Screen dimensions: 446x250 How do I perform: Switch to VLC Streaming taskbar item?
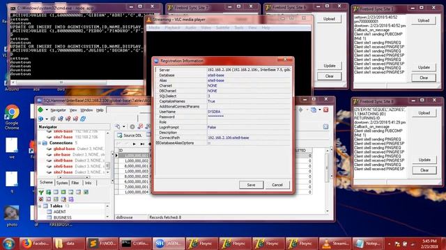click(334, 244)
